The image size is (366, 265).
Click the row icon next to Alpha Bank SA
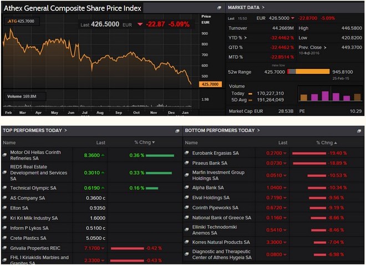tap(187, 188)
